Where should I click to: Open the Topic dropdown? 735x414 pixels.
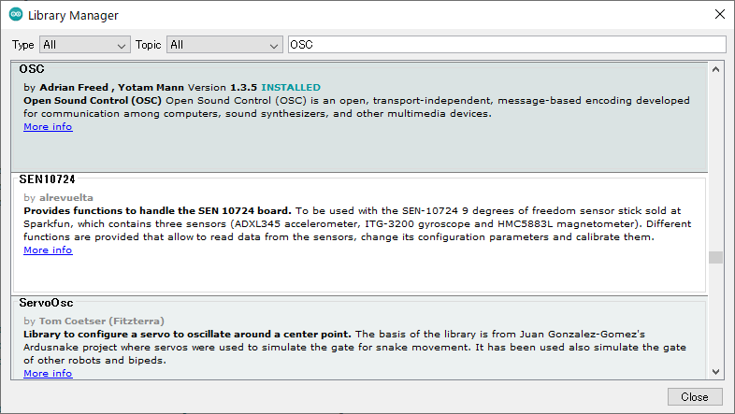click(x=224, y=45)
